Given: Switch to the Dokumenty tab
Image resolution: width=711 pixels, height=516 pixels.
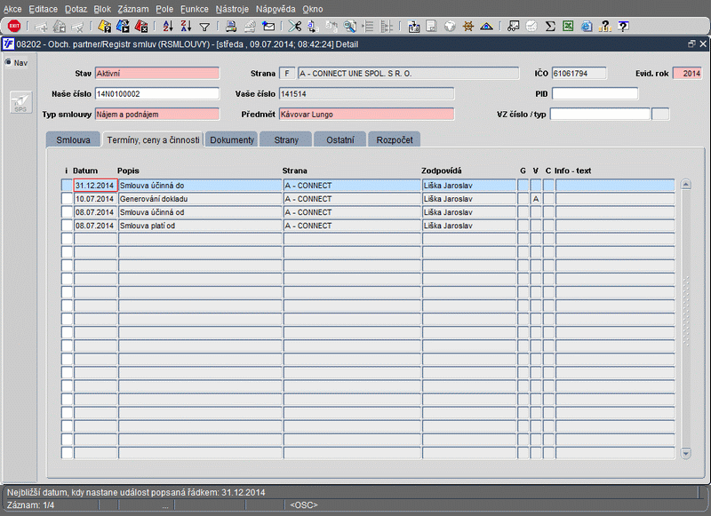Looking at the screenshot, I should tap(233, 139).
